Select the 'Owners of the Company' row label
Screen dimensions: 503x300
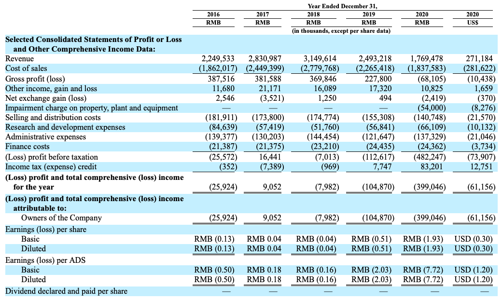tap(61, 218)
